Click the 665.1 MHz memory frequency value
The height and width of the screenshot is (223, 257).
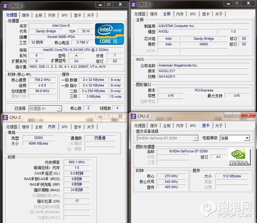pos(77,162)
